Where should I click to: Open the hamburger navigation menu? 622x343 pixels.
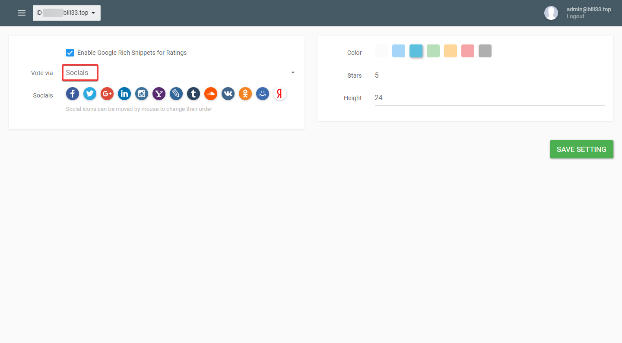tap(22, 13)
